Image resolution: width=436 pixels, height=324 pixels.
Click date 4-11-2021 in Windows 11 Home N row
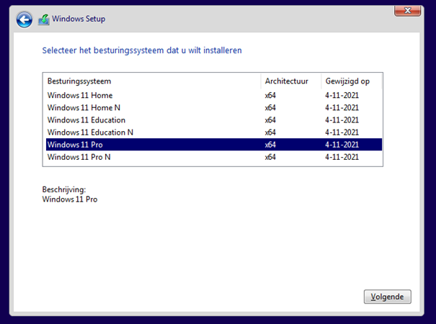[342, 107]
